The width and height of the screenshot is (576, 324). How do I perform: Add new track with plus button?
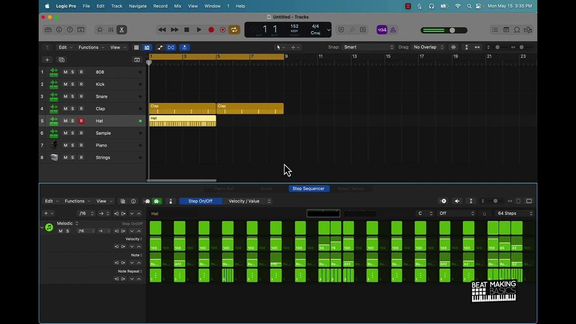[47, 60]
